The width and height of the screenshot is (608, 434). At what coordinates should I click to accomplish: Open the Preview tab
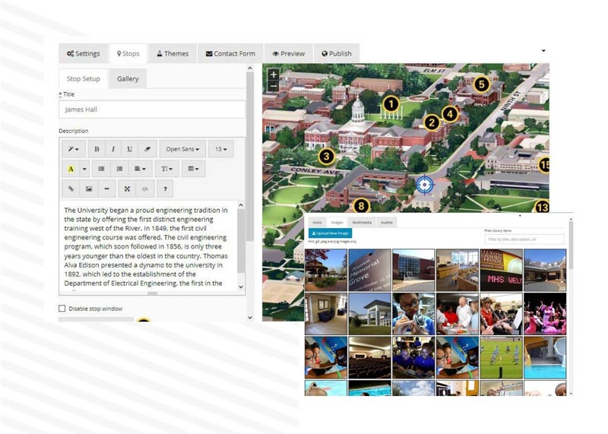(x=289, y=53)
